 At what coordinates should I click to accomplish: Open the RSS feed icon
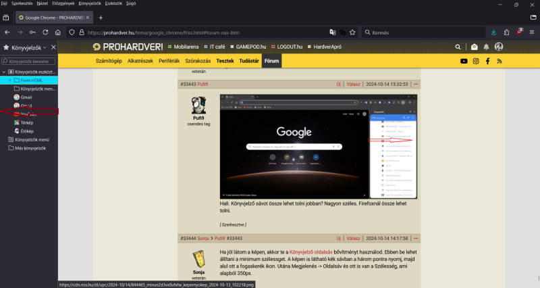500,61
